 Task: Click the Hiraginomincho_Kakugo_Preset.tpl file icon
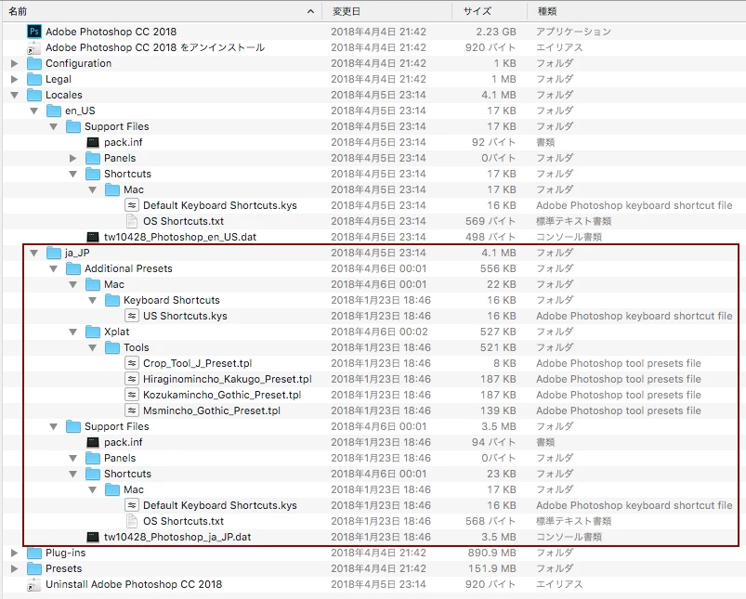[x=132, y=379]
